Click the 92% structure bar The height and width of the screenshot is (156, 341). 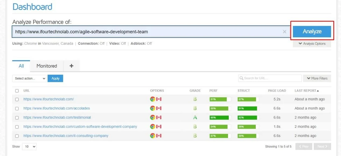[x=248, y=118]
